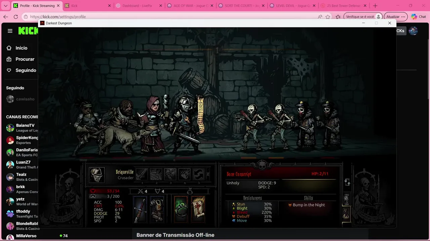Choose the first combat skill, the sword icon

(142, 174)
